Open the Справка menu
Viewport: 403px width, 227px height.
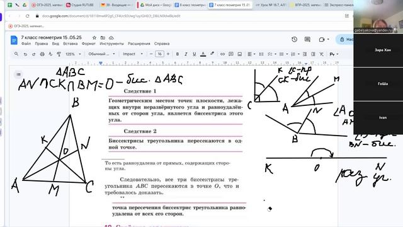[x=162, y=44]
